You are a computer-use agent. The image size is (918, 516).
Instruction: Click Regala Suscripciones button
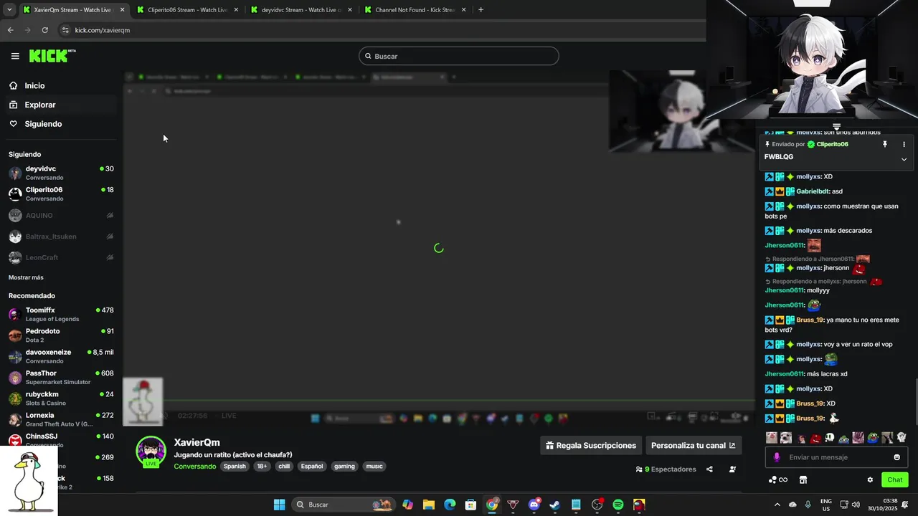tap(591, 445)
